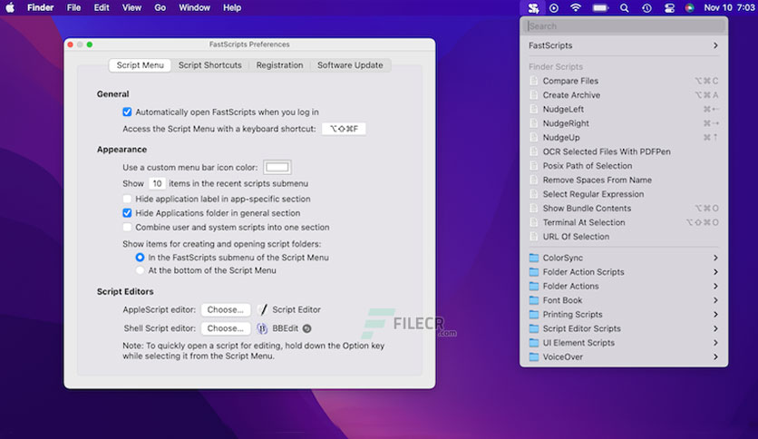Viewport: 758px width, 439px height.
Task: Click the VoiceOver folder icon
Action: [x=534, y=356]
